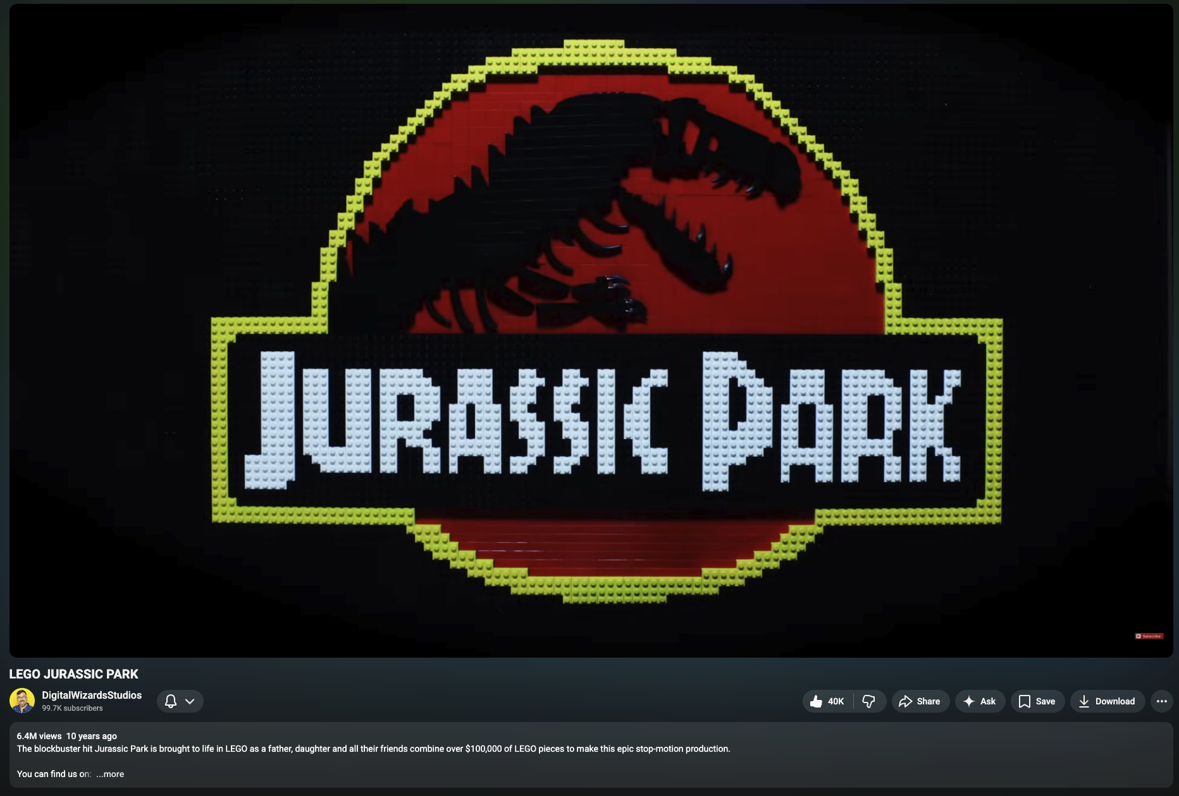Open the Ask AI assistant button
Screen dimensions: 1179x796
click(980, 701)
